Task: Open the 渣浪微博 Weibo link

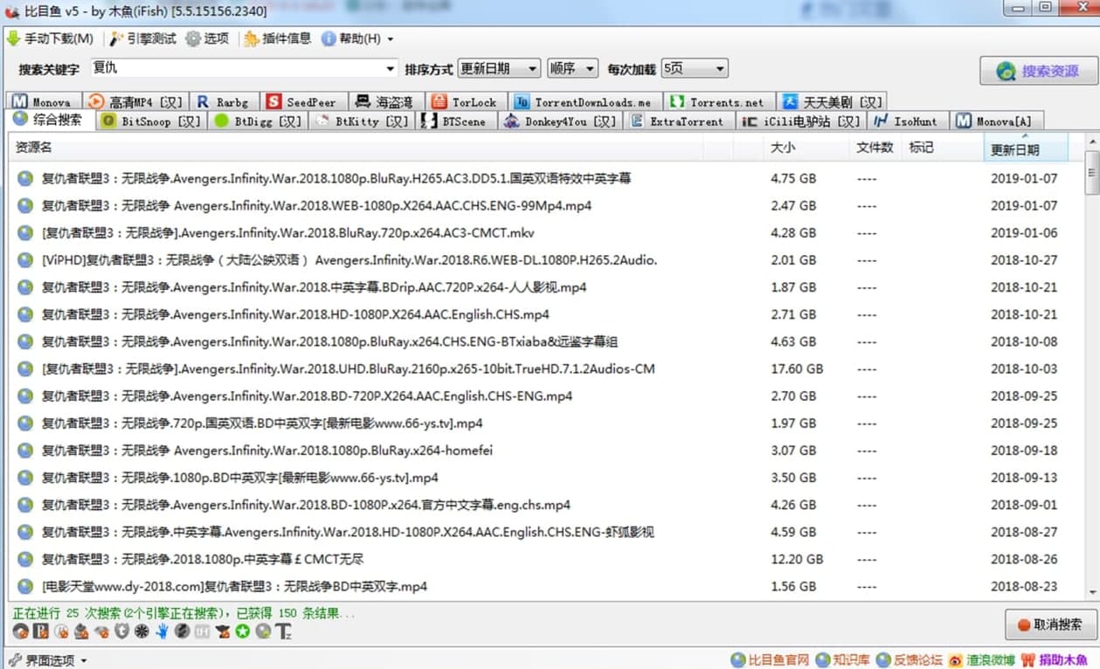Action: (982, 659)
